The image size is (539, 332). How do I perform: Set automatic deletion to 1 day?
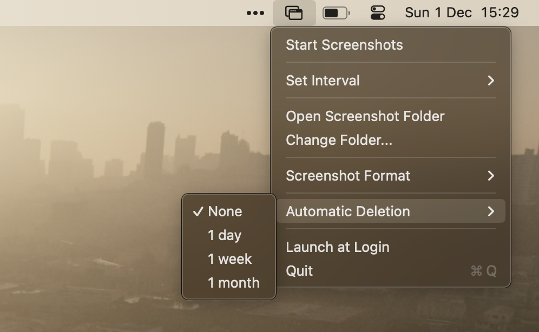coord(225,235)
